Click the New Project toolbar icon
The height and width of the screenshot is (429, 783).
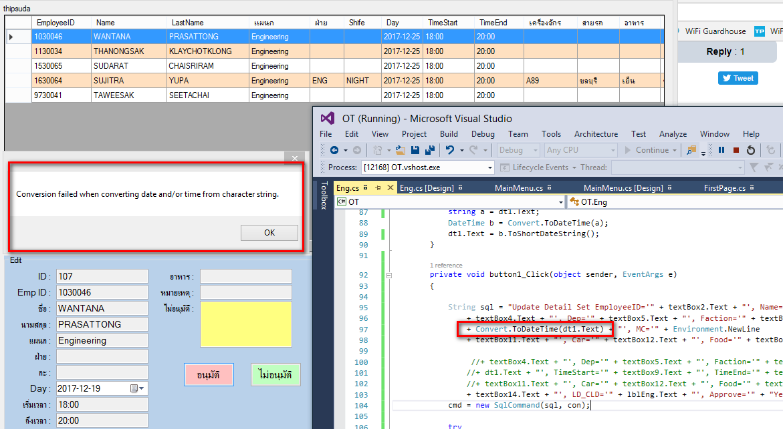(378, 150)
